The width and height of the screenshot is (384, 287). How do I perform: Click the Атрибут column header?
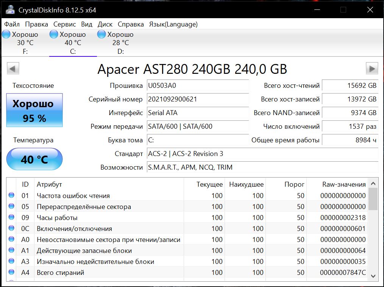pyautogui.click(x=109, y=184)
